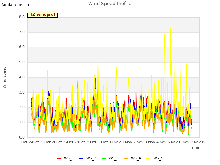
Task: Click the green WS_3 legend color marker
Action: [103, 159]
